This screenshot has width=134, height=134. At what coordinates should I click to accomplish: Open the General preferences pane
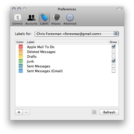click(x=17, y=19)
